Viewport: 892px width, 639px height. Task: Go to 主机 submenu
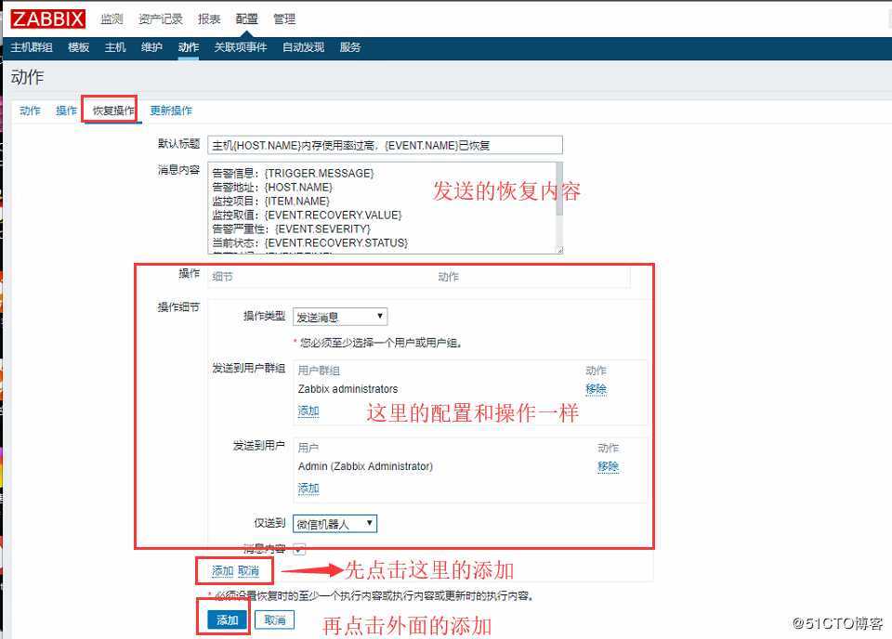click(x=115, y=47)
